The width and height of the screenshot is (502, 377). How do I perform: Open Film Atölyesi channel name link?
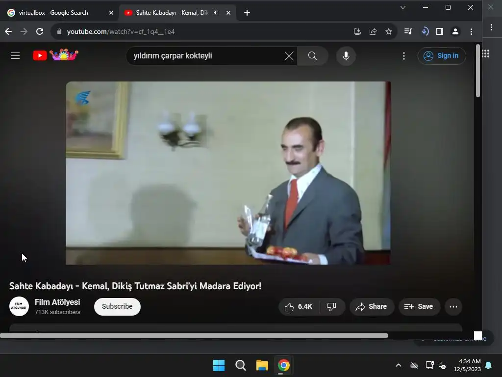click(x=57, y=302)
